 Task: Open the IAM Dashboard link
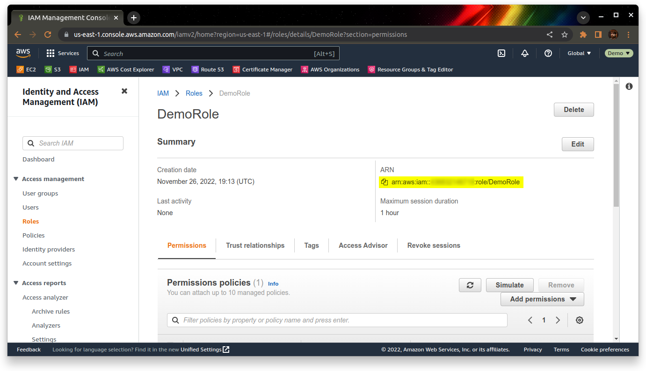point(38,159)
